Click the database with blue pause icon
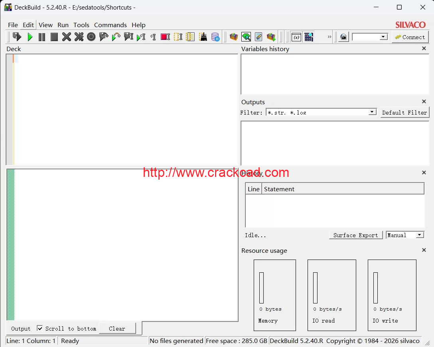434x347 pixels. click(x=215, y=37)
